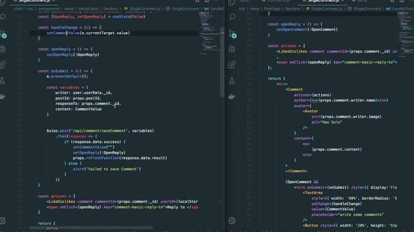Click props.refreshFunction line in left editor
Image resolution: width=414 pixels, height=232 pixels.
[120, 158]
